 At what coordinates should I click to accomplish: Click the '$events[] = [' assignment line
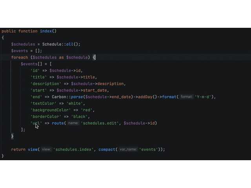[36, 64]
